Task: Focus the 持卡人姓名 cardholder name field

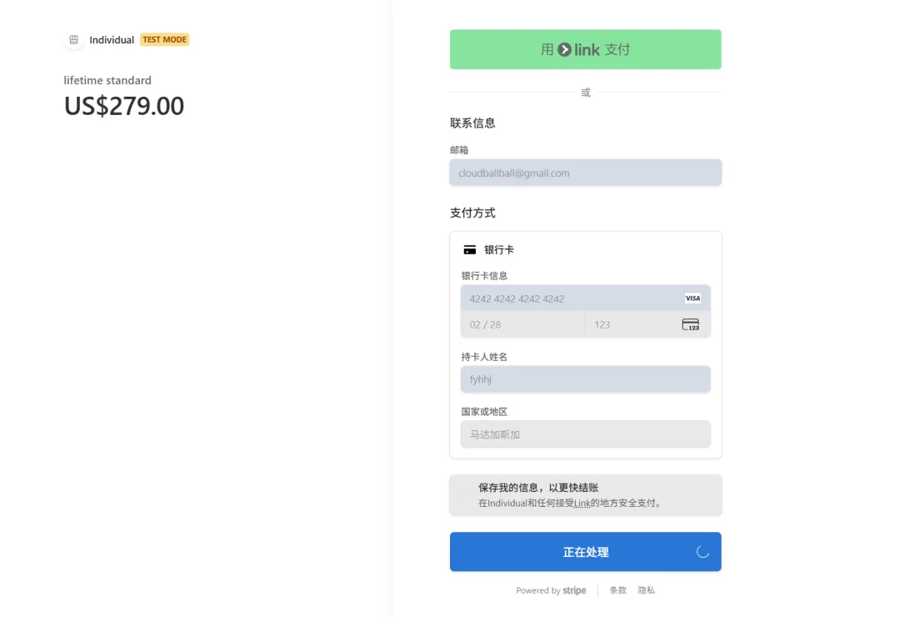Action: (x=585, y=379)
